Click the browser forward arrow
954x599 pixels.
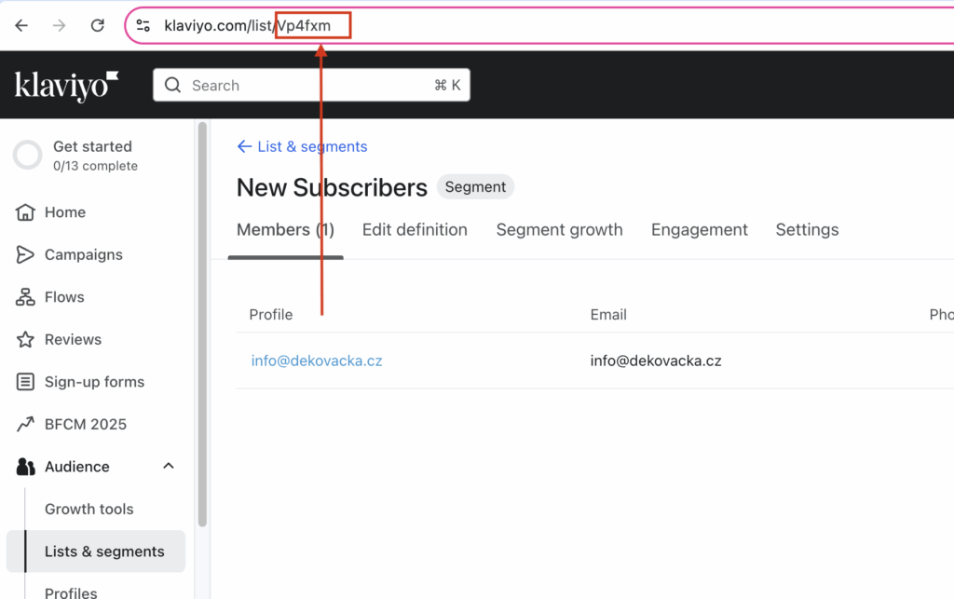point(59,25)
